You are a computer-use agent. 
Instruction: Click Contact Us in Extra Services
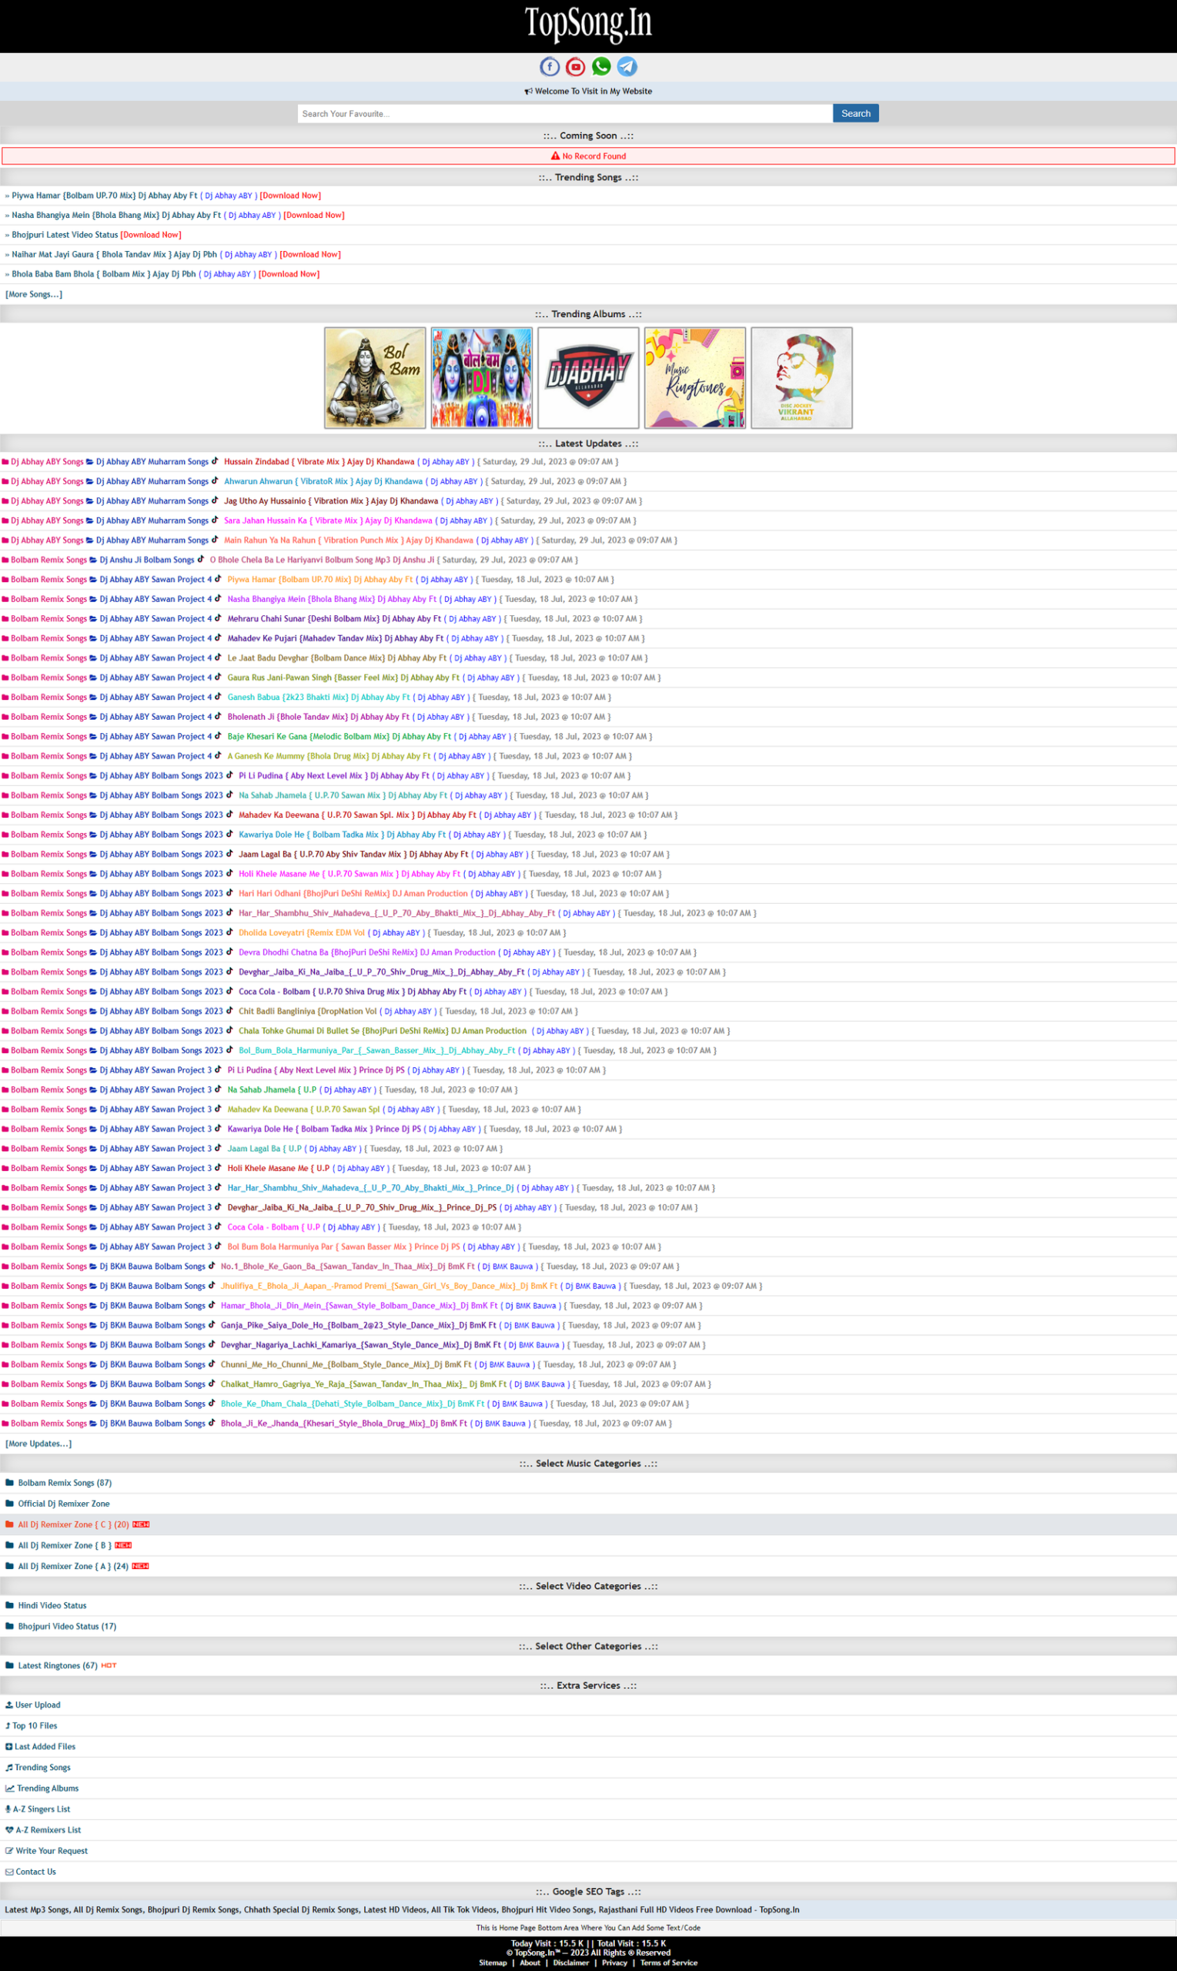pyautogui.click(x=35, y=1872)
